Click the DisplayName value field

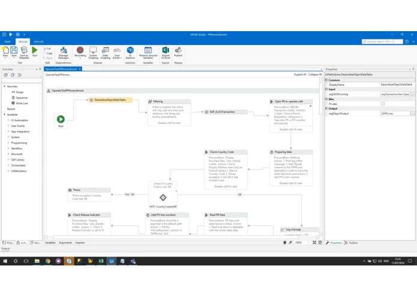397,84
